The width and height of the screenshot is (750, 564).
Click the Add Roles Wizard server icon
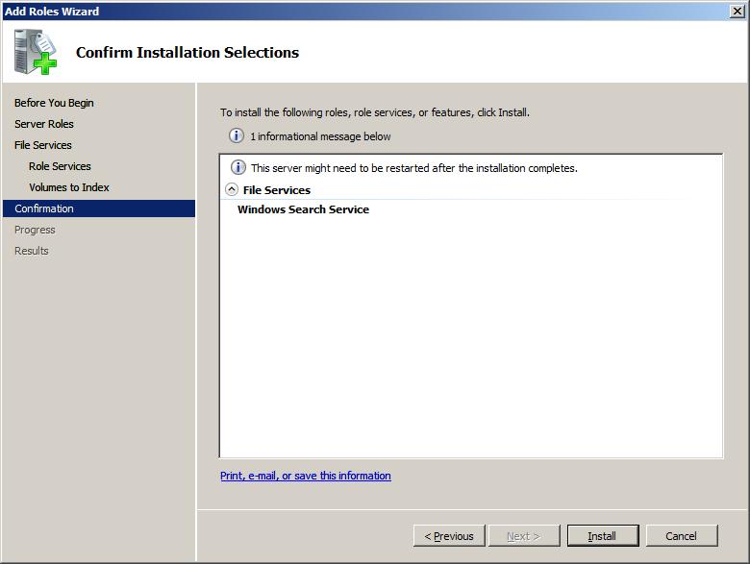[35, 52]
